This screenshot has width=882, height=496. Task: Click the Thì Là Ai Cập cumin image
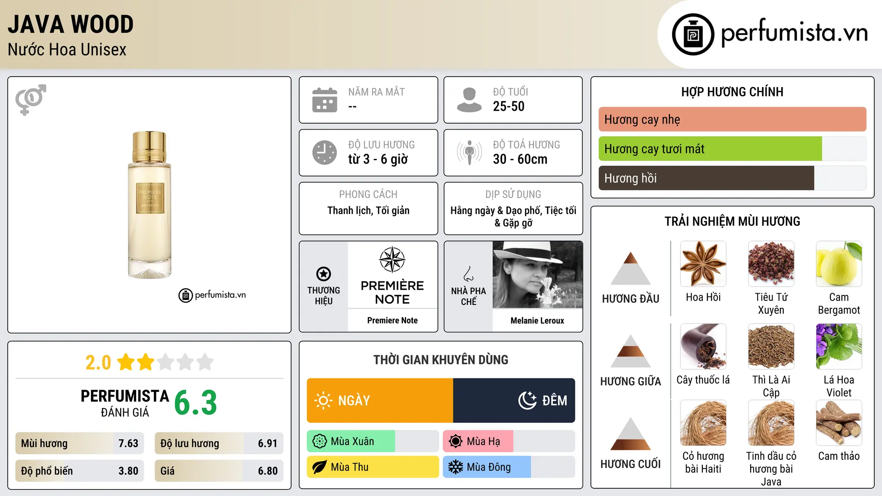pos(771,347)
